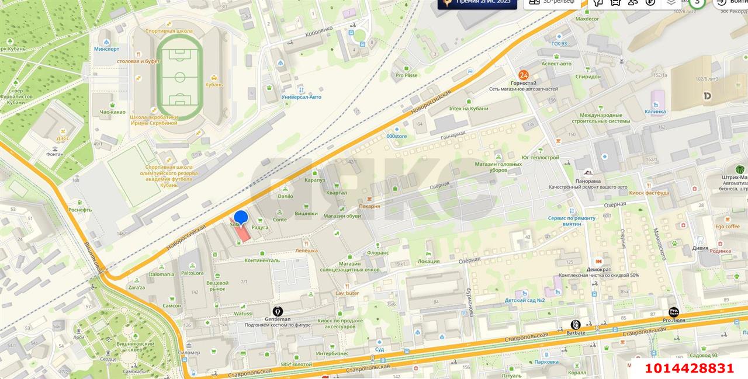Open the Горностай orange 24 marker
The width and height of the screenshot is (748, 379).
click(x=524, y=75)
